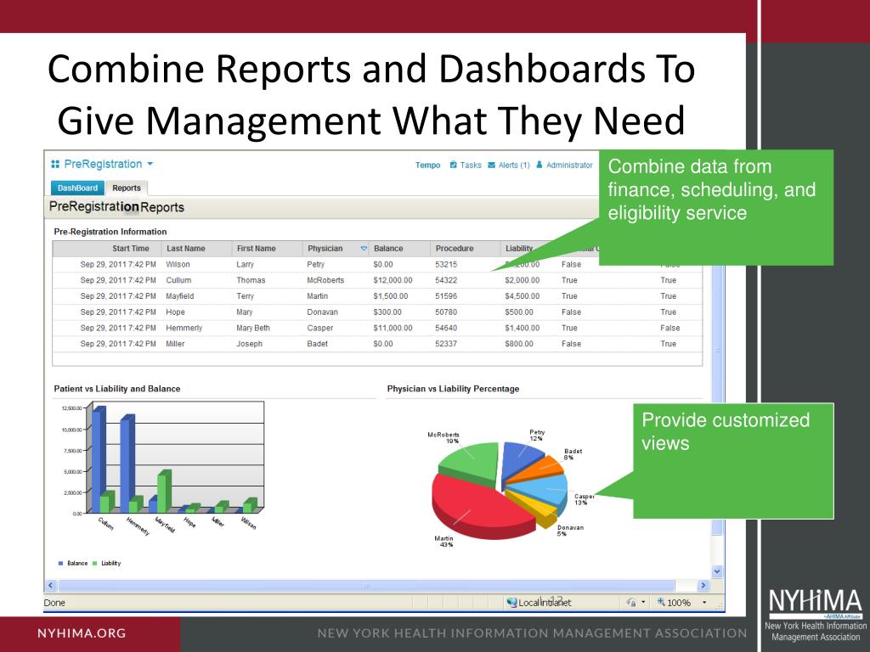This screenshot has width=870, height=652.
Task: Switch to the Reports tab
Action: 127,188
